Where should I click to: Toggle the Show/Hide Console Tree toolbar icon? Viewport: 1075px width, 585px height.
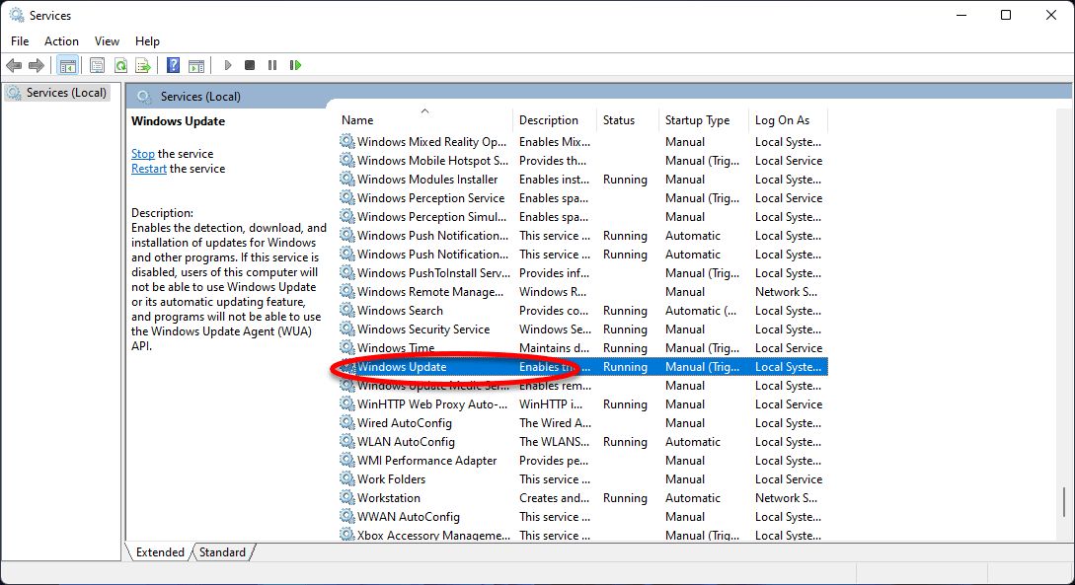[67, 66]
